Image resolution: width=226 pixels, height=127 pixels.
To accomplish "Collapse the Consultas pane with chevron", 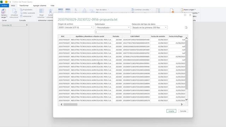I will pyautogui.click(x=27, y=25).
